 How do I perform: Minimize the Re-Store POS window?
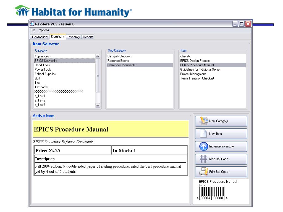235,24
